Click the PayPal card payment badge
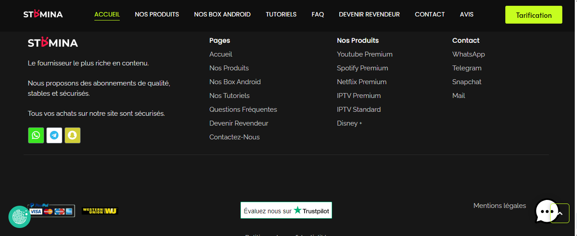The image size is (577, 236). click(51, 210)
